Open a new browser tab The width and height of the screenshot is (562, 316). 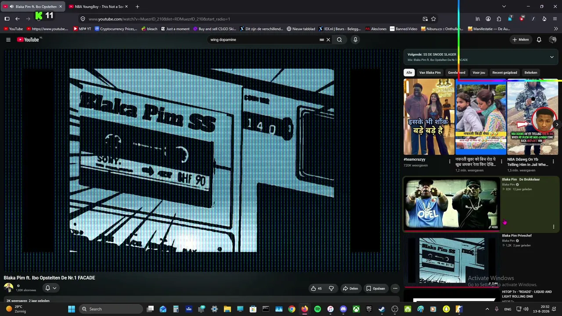[x=137, y=7]
